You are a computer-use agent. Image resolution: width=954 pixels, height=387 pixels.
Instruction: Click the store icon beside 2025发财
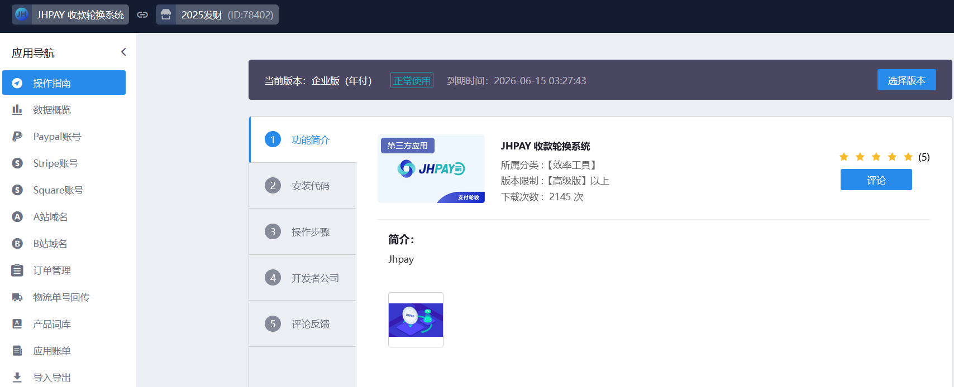(166, 14)
